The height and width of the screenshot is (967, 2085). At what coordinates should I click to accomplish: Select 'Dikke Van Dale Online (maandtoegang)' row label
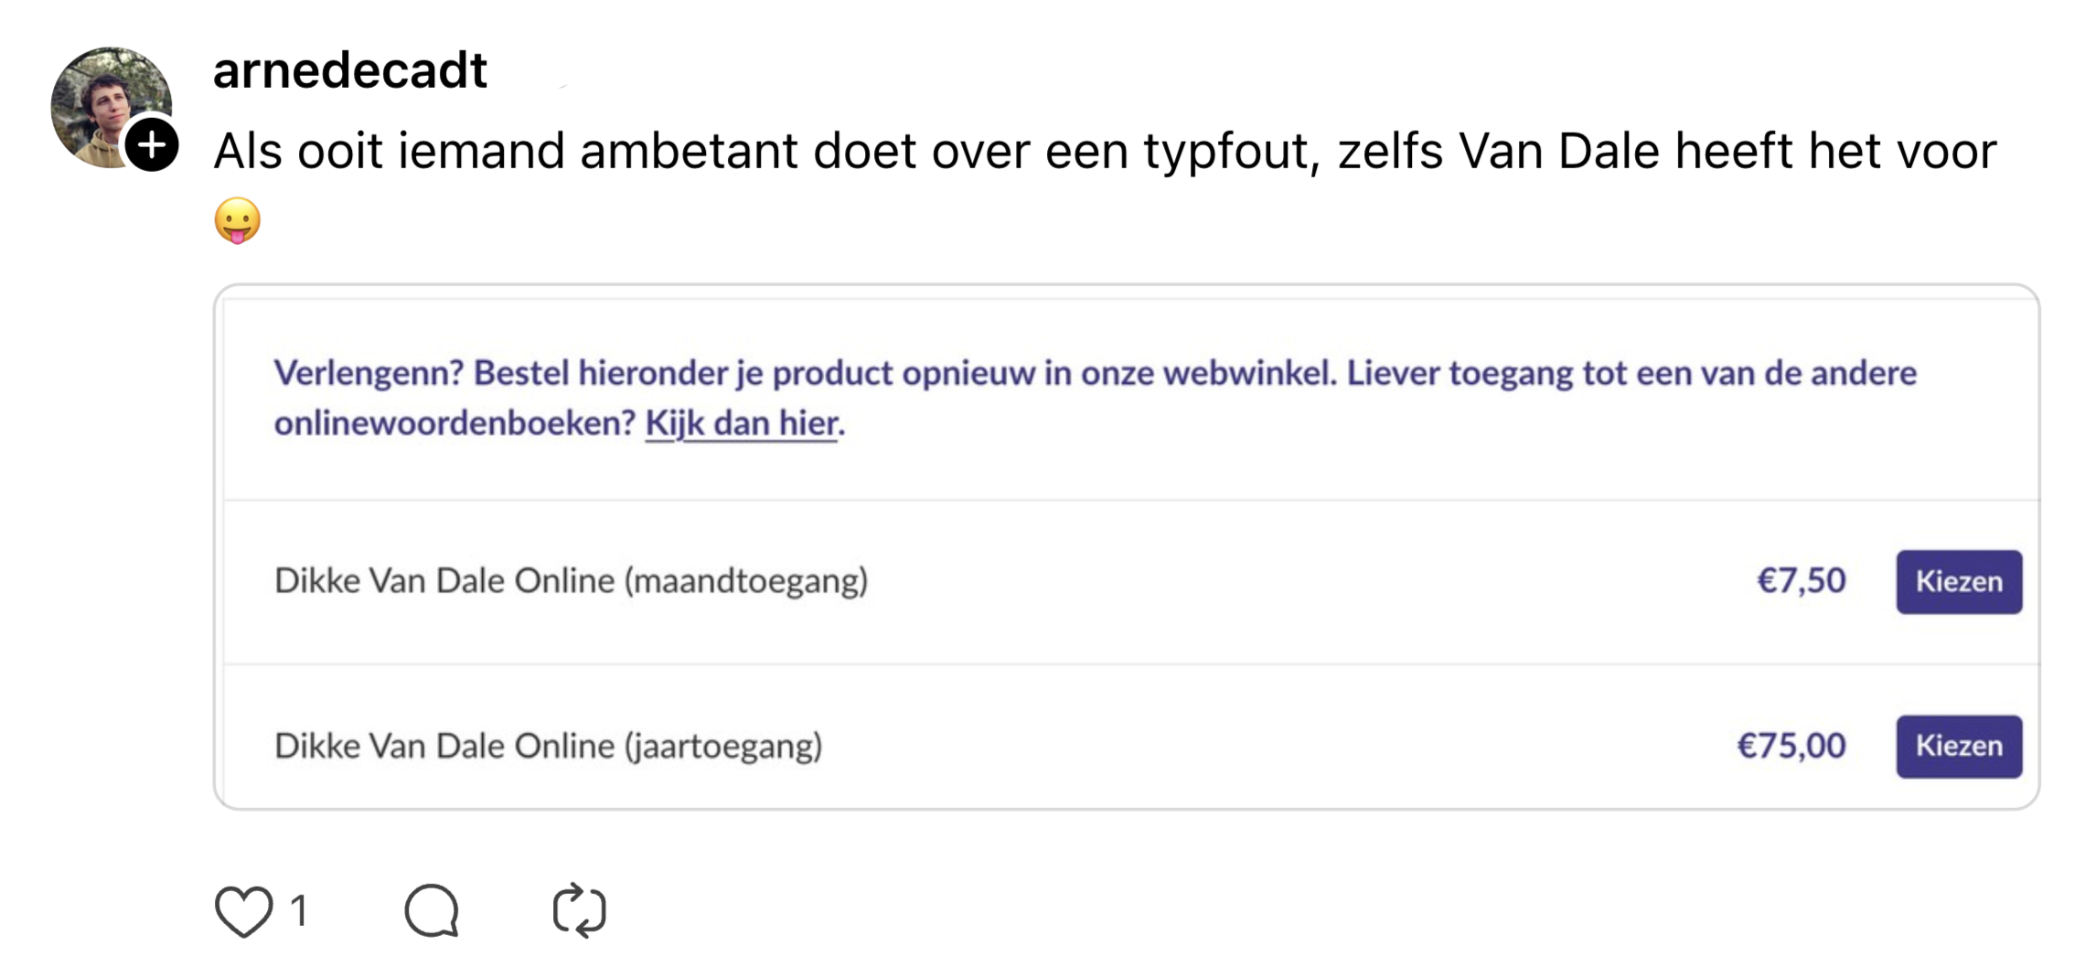point(571,581)
